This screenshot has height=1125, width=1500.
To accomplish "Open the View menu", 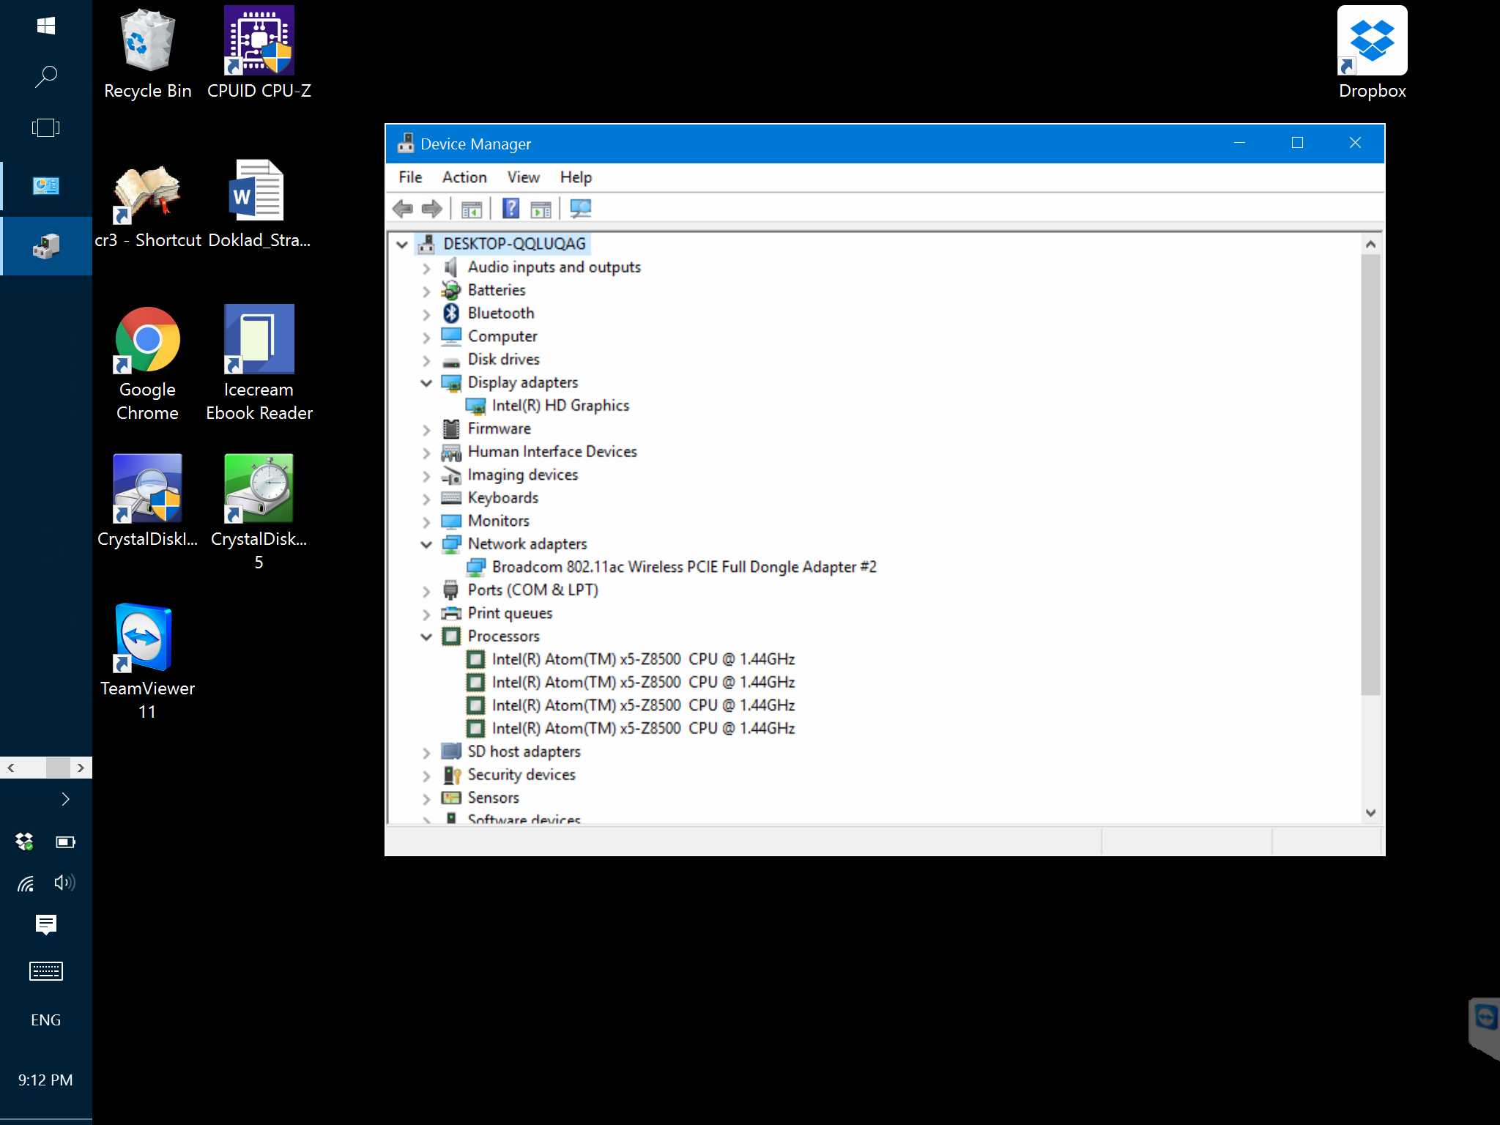I will click(524, 177).
